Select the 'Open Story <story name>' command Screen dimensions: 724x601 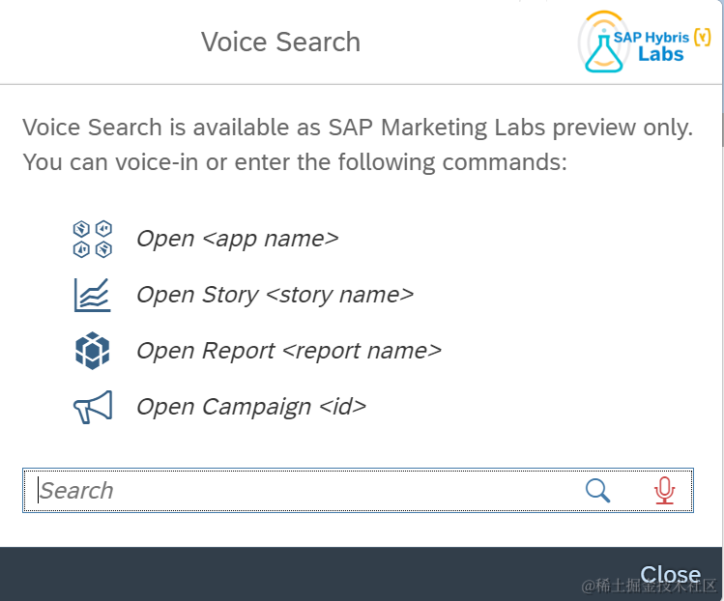(x=275, y=295)
